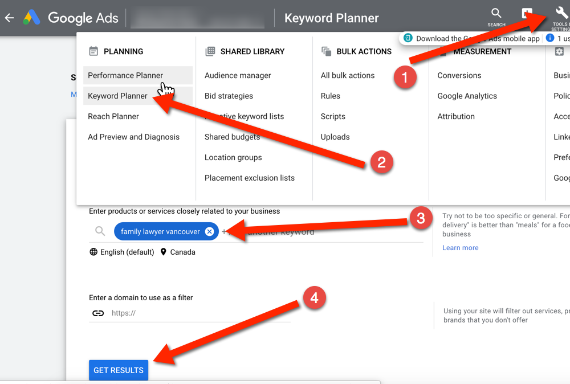570x384 pixels.
Task: Click the https:// domain filter field
Action: point(201,313)
